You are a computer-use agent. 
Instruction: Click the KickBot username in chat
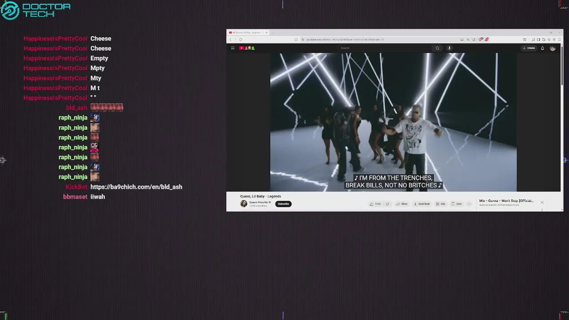(77, 187)
